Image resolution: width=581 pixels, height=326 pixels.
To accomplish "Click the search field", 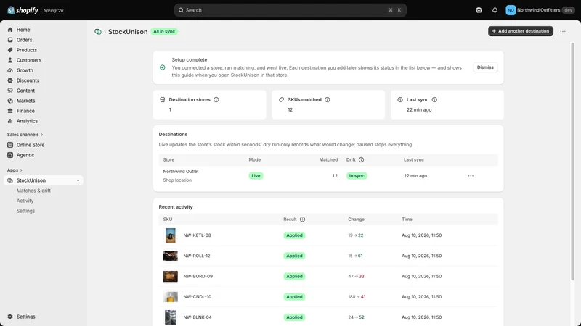I will [290, 10].
